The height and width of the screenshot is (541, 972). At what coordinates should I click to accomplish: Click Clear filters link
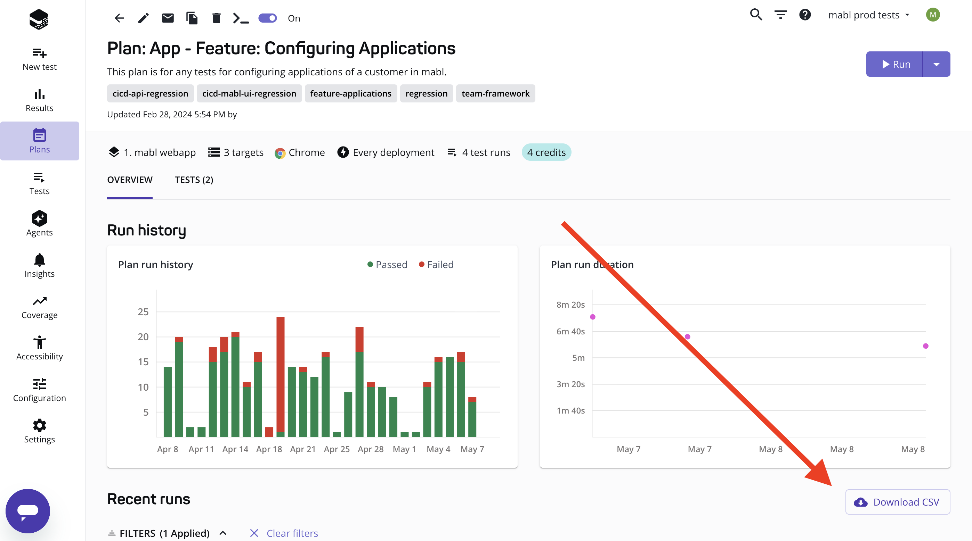coord(284,533)
